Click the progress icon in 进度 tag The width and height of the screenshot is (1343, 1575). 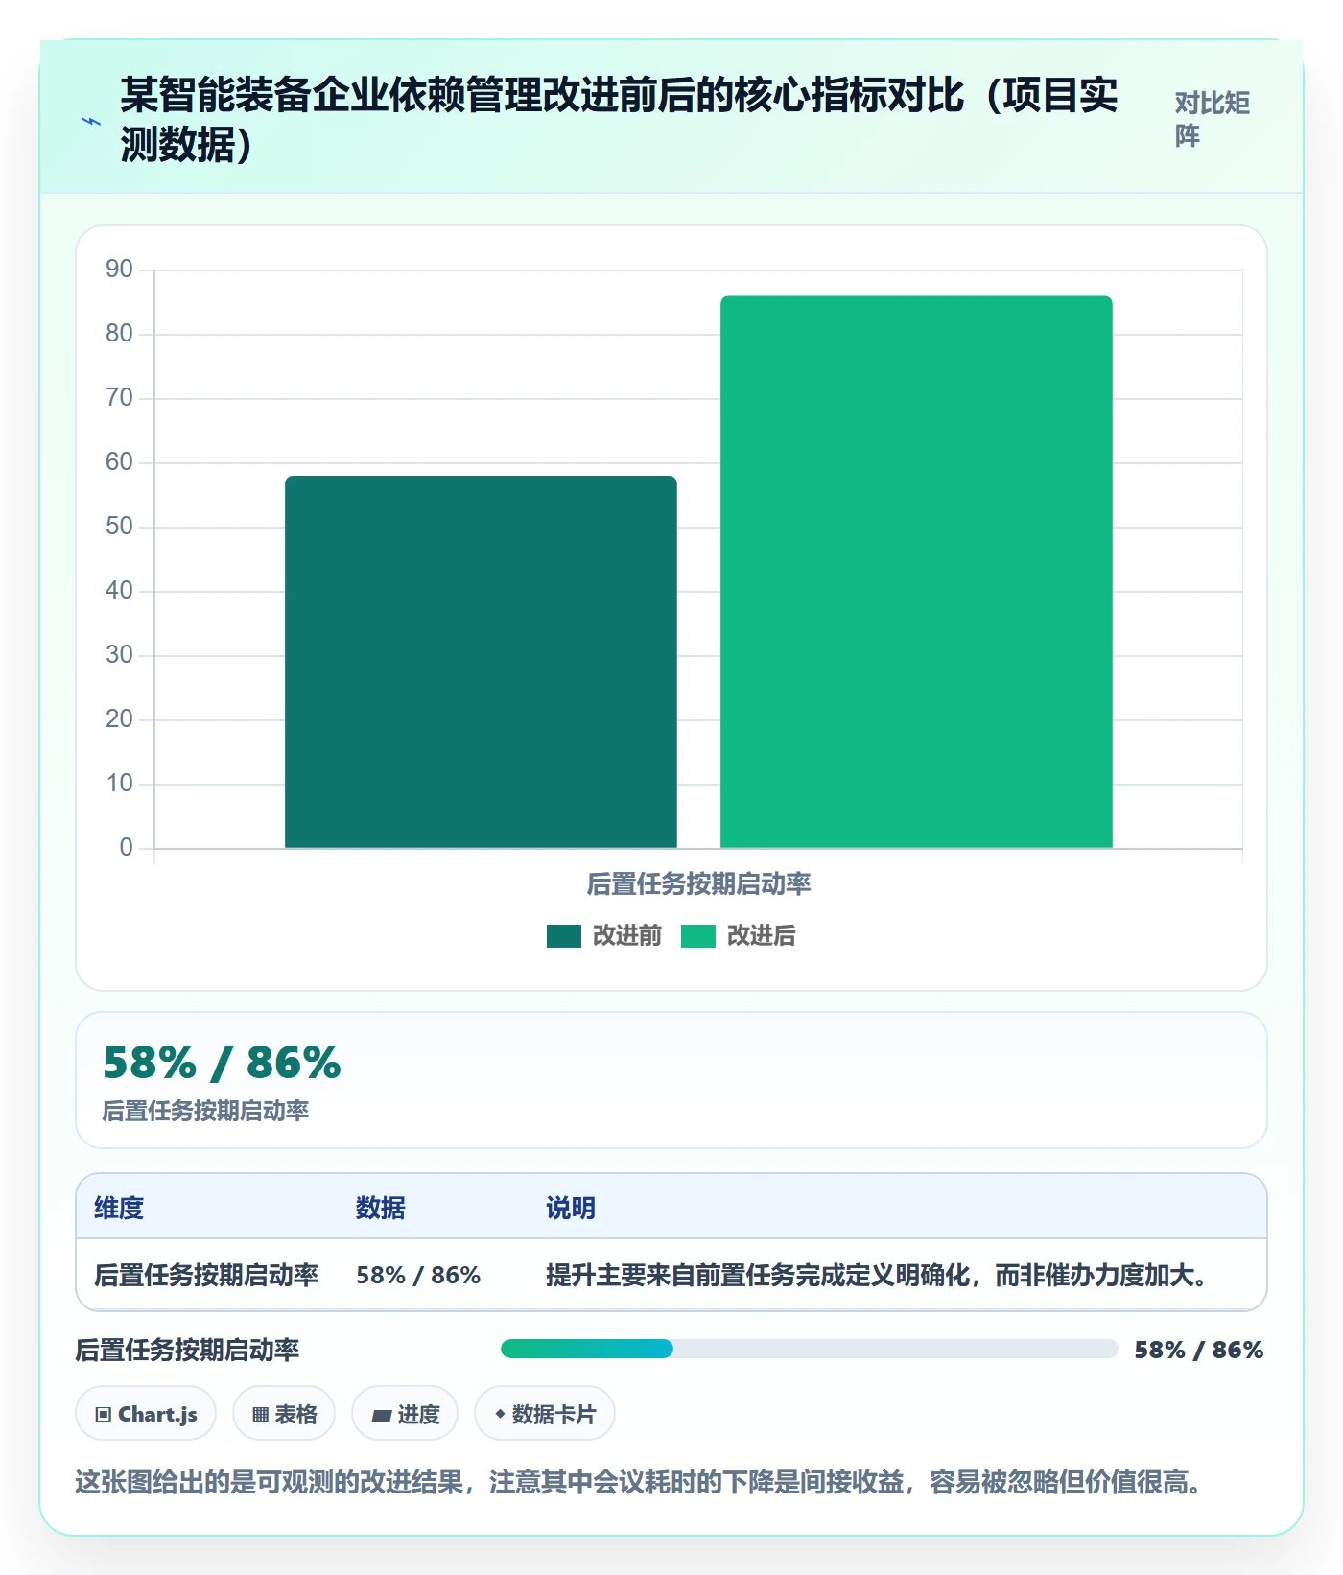[382, 1415]
